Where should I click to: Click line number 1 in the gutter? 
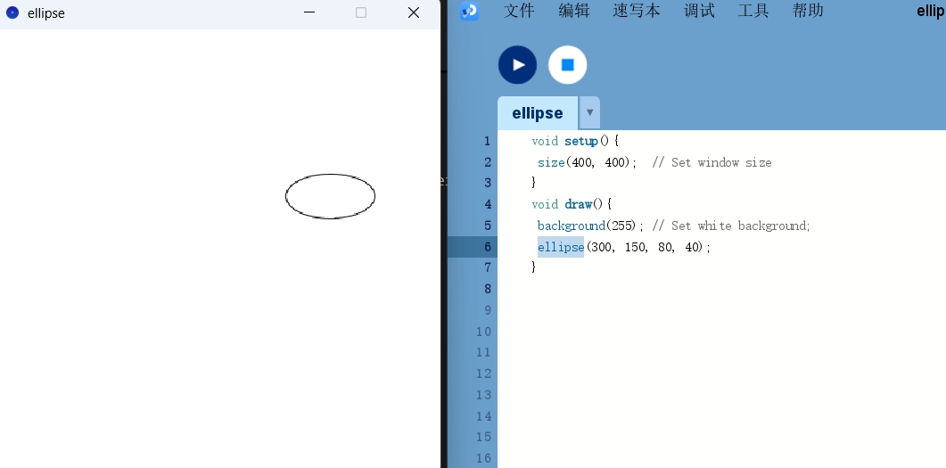coord(487,141)
